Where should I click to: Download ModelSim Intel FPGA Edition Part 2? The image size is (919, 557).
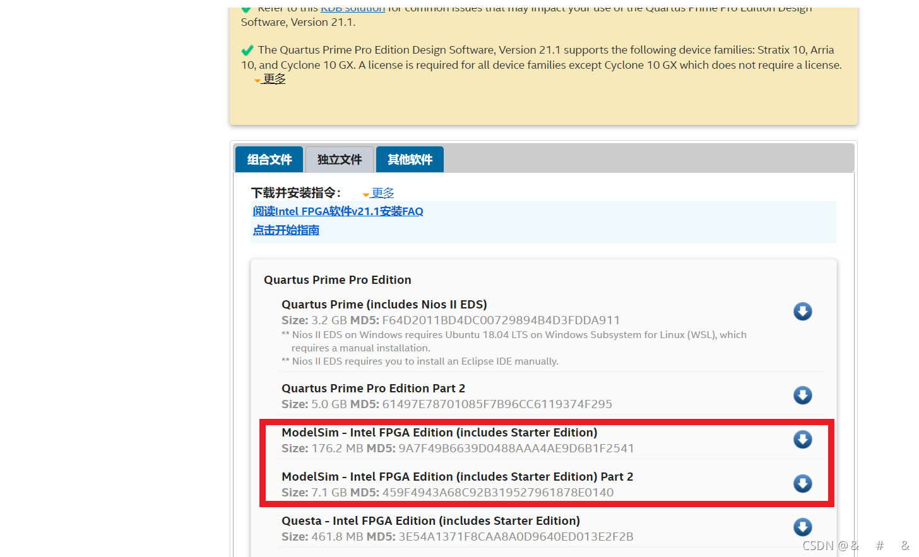(x=802, y=484)
